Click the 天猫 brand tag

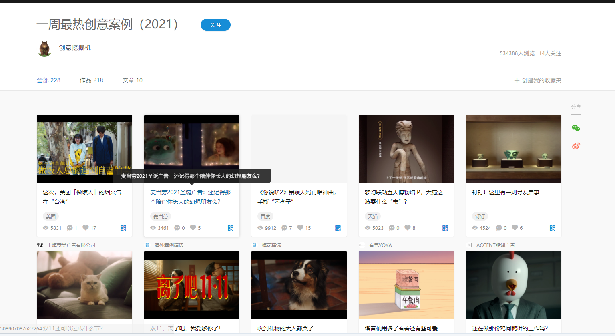click(x=373, y=216)
